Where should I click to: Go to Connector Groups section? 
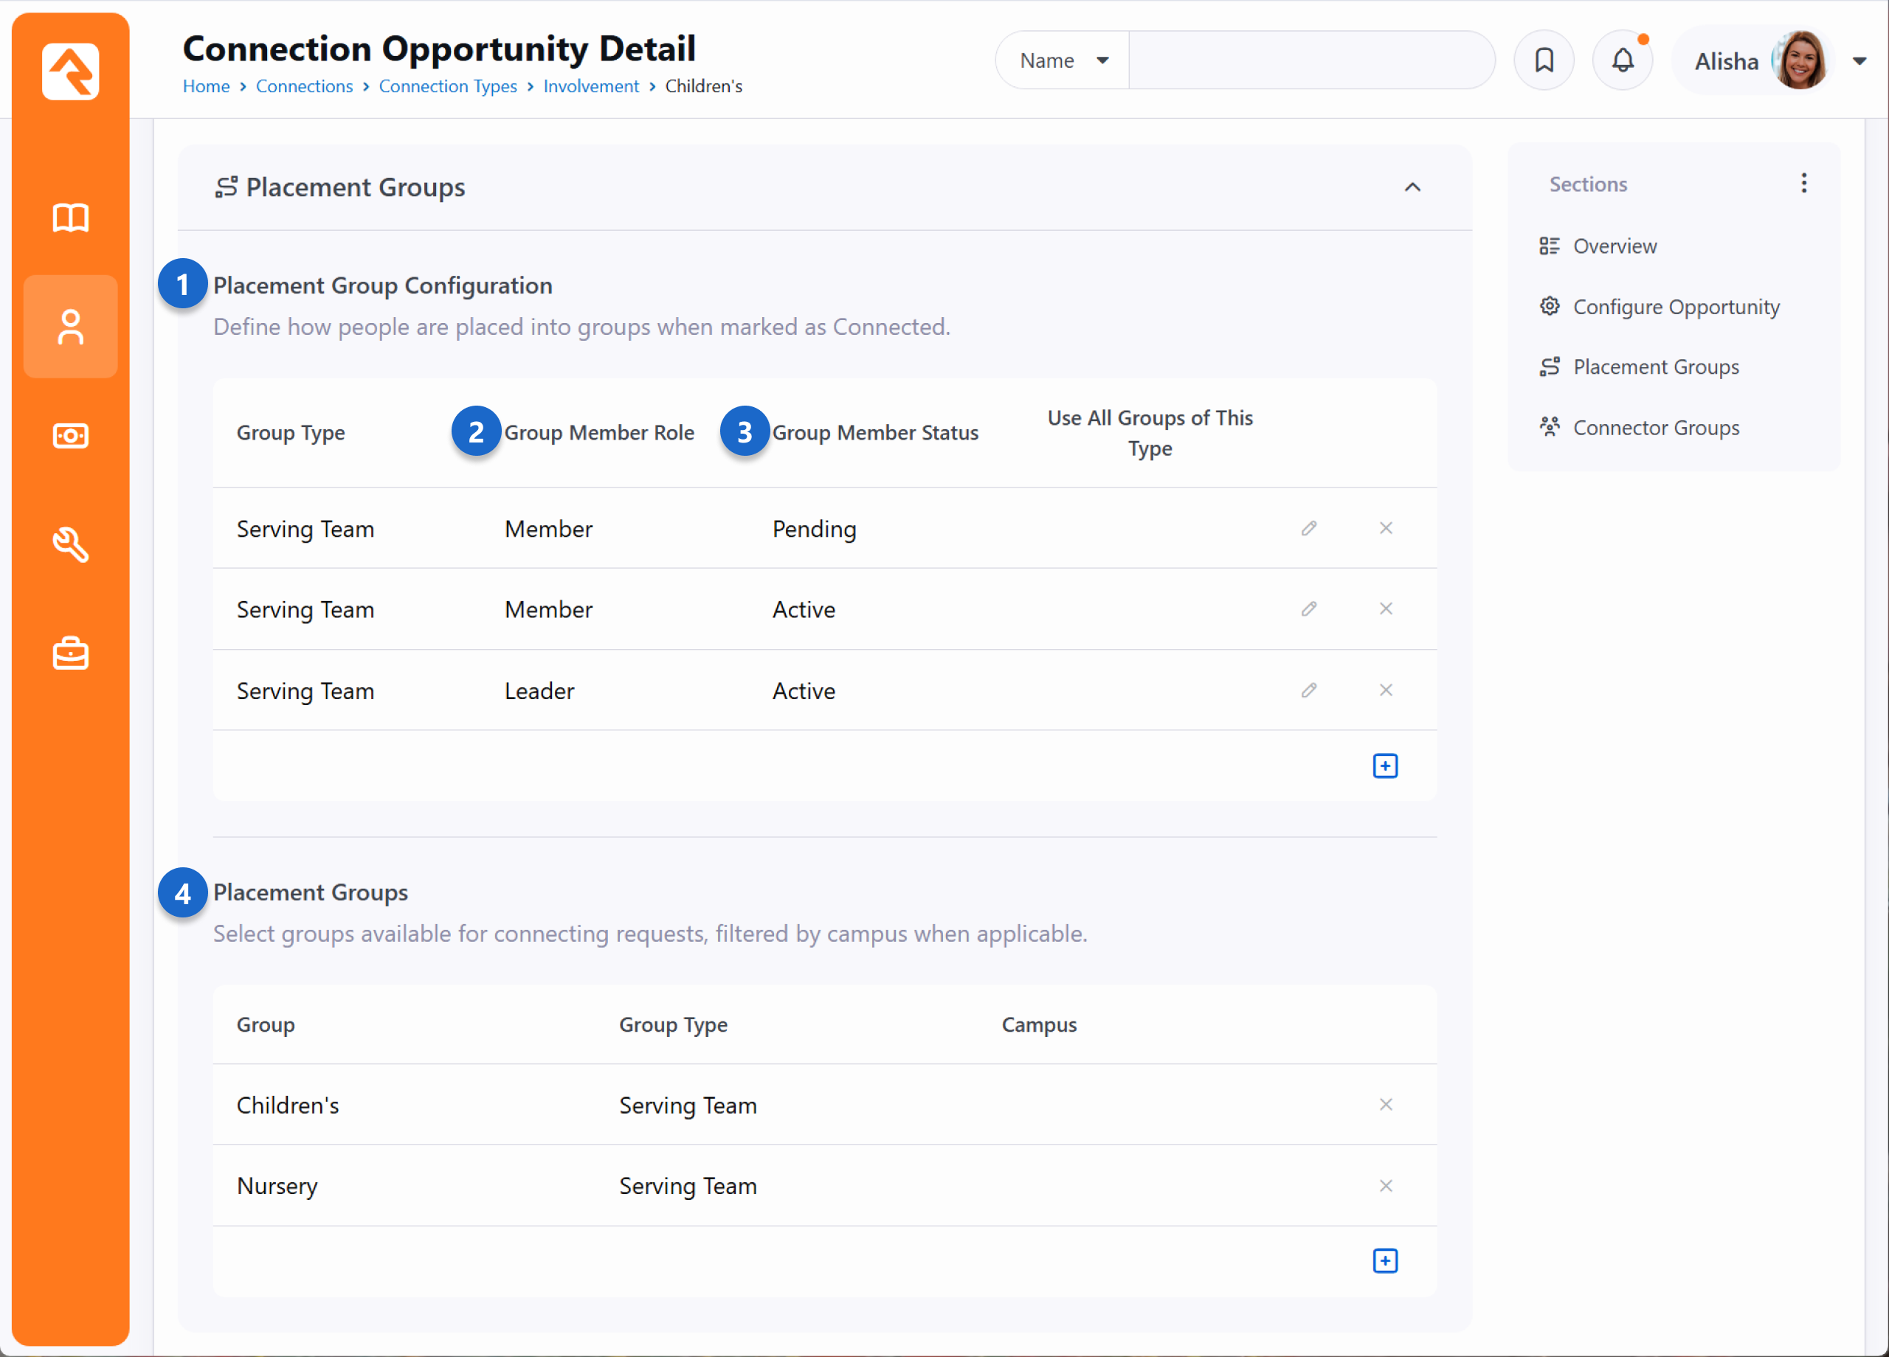(1655, 428)
